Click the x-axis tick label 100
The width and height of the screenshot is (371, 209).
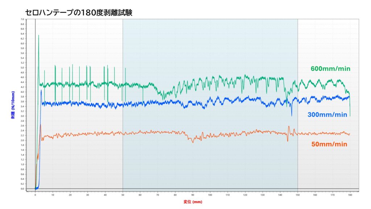(x=210, y=195)
